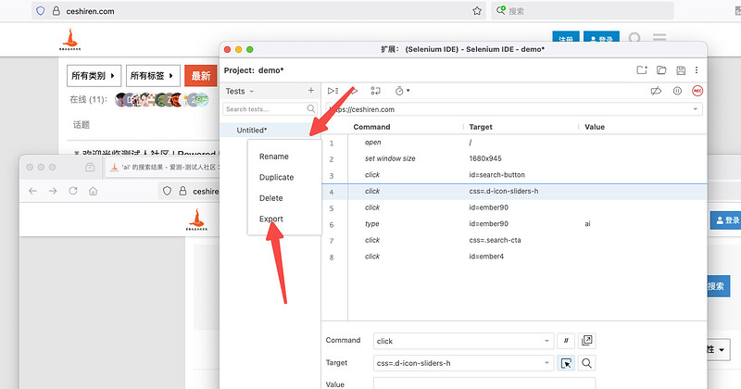Choose Delete from context menu
The width and height of the screenshot is (741, 389).
(270, 198)
